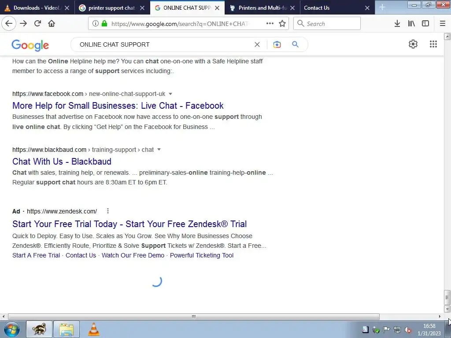Go back to the previous page
The height and width of the screenshot is (338, 451).
(9, 23)
